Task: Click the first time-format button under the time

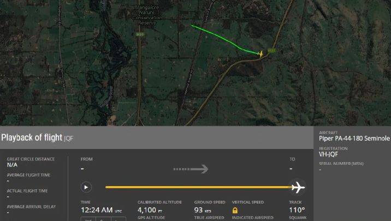Action: click(x=88, y=219)
